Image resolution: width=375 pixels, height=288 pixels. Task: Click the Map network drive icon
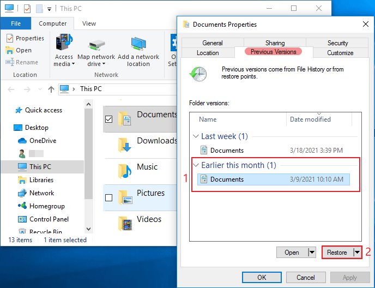pos(96,45)
